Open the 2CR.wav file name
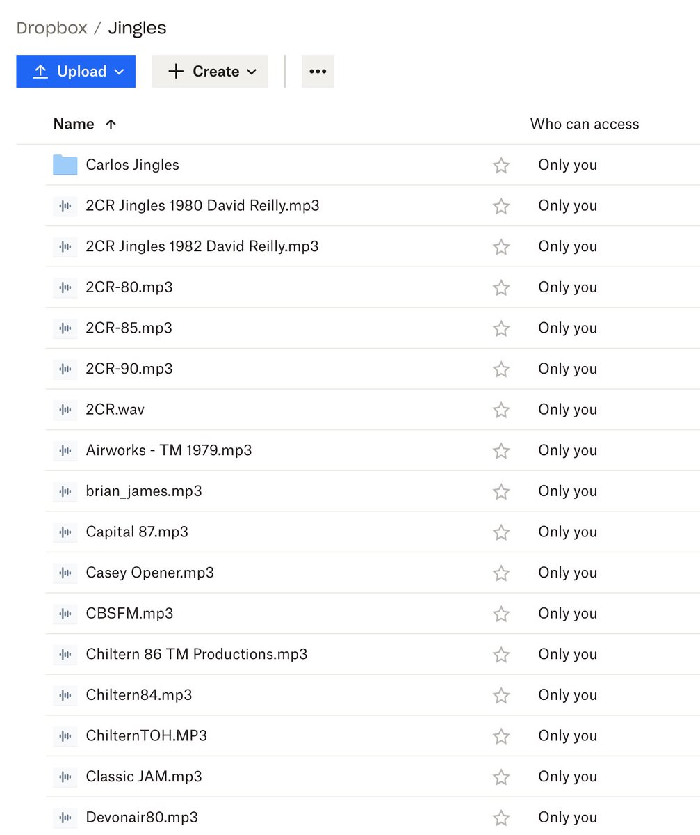This screenshot has width=700, height=835. click(x=115, y=410)
